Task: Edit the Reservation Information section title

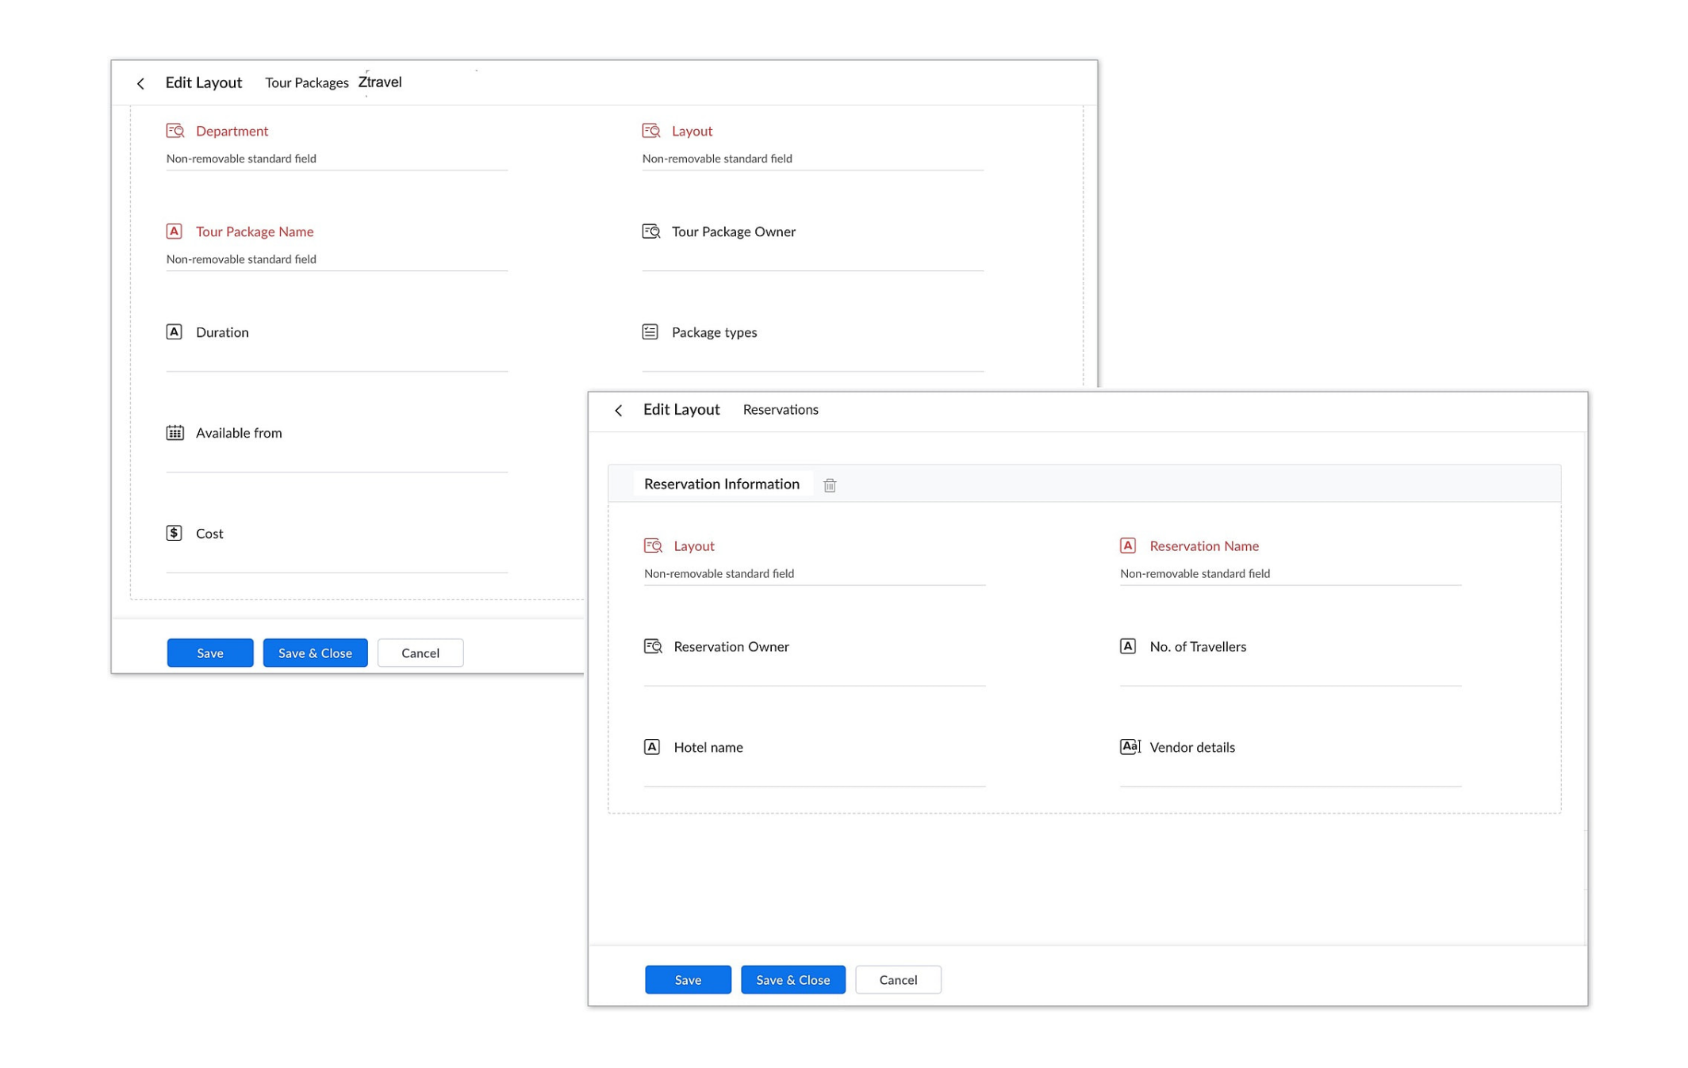Action: 721,484
